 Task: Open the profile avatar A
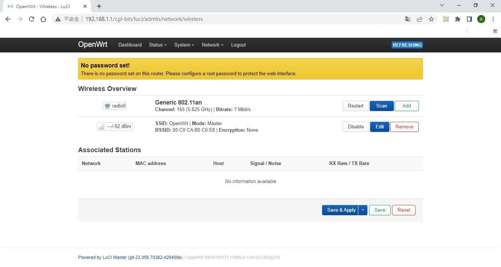[x=481, y=19]
